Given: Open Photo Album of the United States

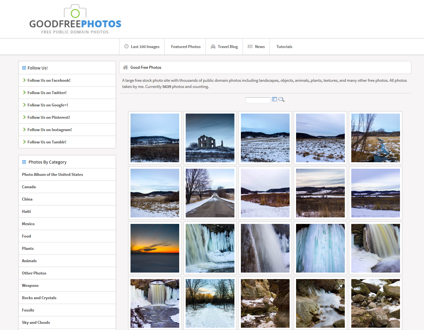Looking at the screenshot, I should 67,175.
